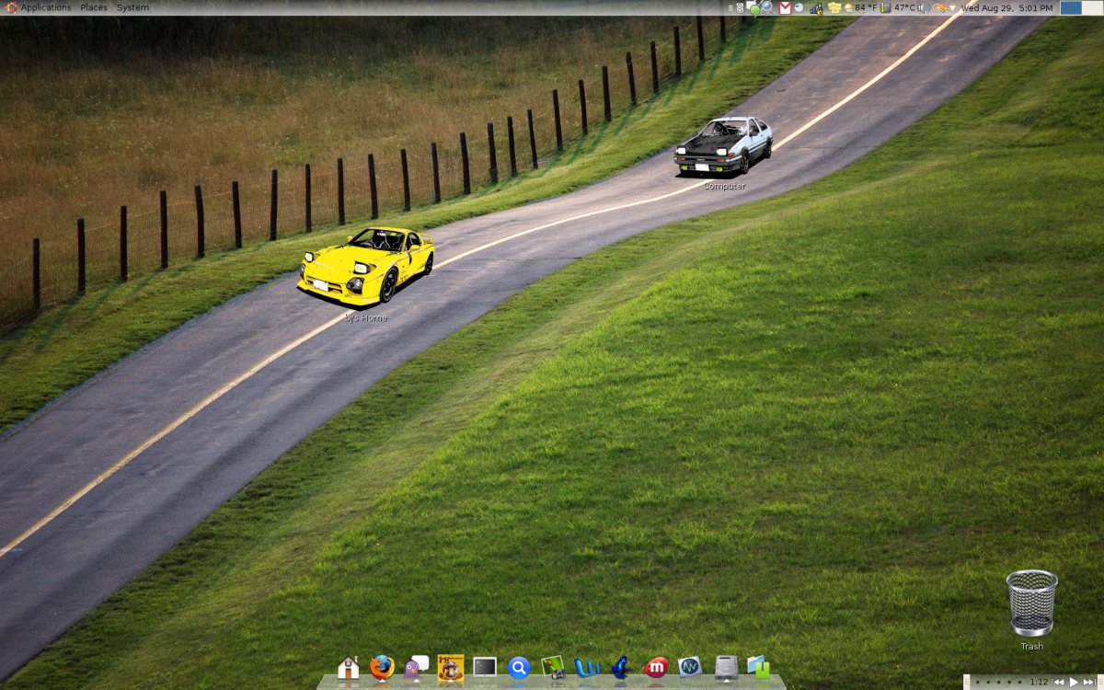The image size is (1104, 690).
Task: Open Pidgin messenger in the dock
Action: (x=416, y=667)
